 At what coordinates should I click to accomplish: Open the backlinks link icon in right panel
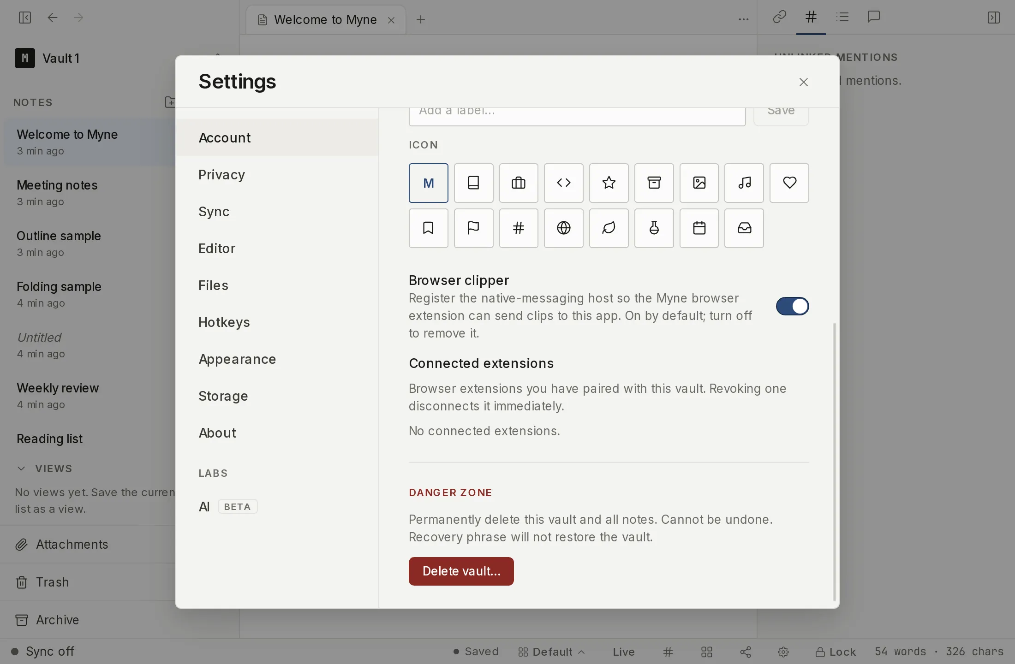coord(780,17)
